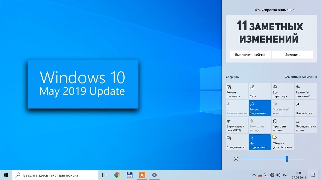Open Settings gear app on taskbar
Image resolution: width=321 pixels, height=180 pixels.
tap(154, 175)
